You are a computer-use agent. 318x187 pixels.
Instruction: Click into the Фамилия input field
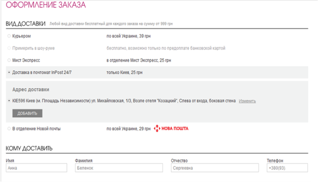coord(119,168)
